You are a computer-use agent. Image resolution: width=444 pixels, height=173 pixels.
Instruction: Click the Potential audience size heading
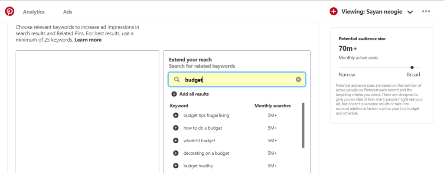[362, 39]
